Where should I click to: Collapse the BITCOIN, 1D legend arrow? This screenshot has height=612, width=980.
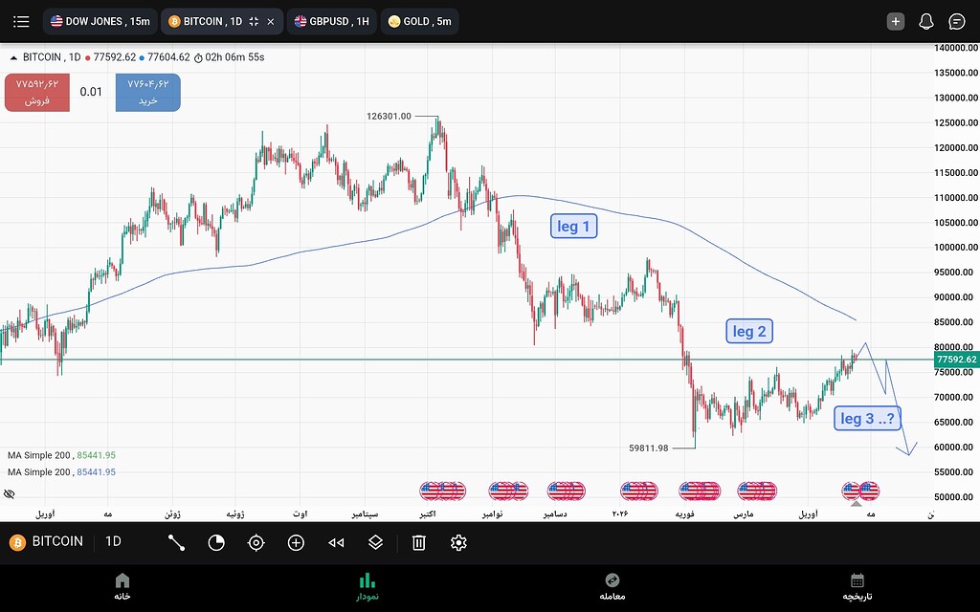pos(13,57)
